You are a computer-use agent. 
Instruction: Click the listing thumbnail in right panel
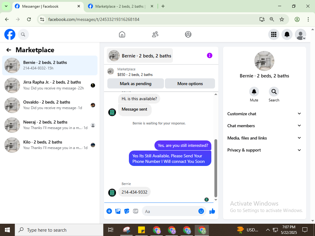[x=264, y=61]
